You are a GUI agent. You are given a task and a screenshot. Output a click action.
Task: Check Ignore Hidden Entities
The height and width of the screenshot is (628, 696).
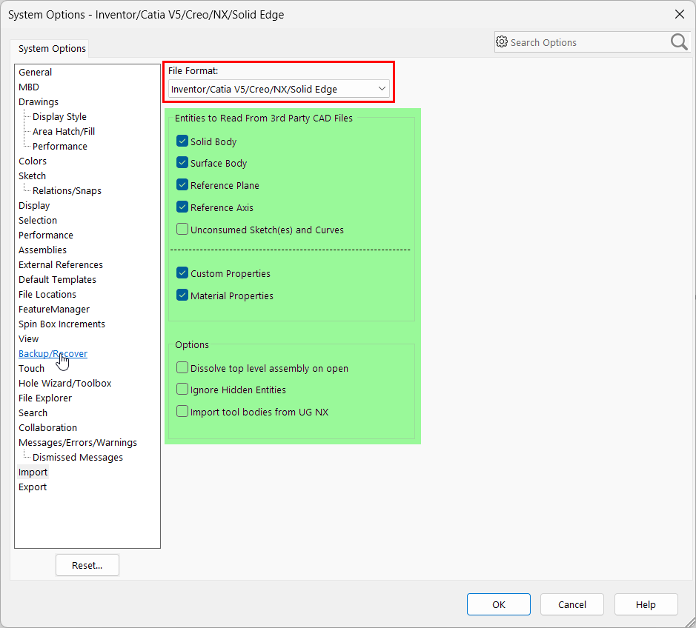point(182,390)
